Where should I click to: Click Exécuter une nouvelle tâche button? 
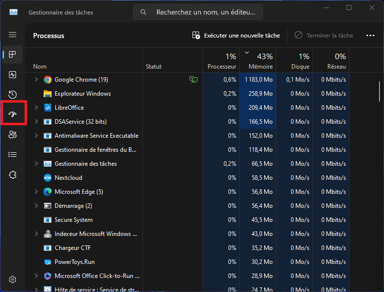click(x=236, y=36)
